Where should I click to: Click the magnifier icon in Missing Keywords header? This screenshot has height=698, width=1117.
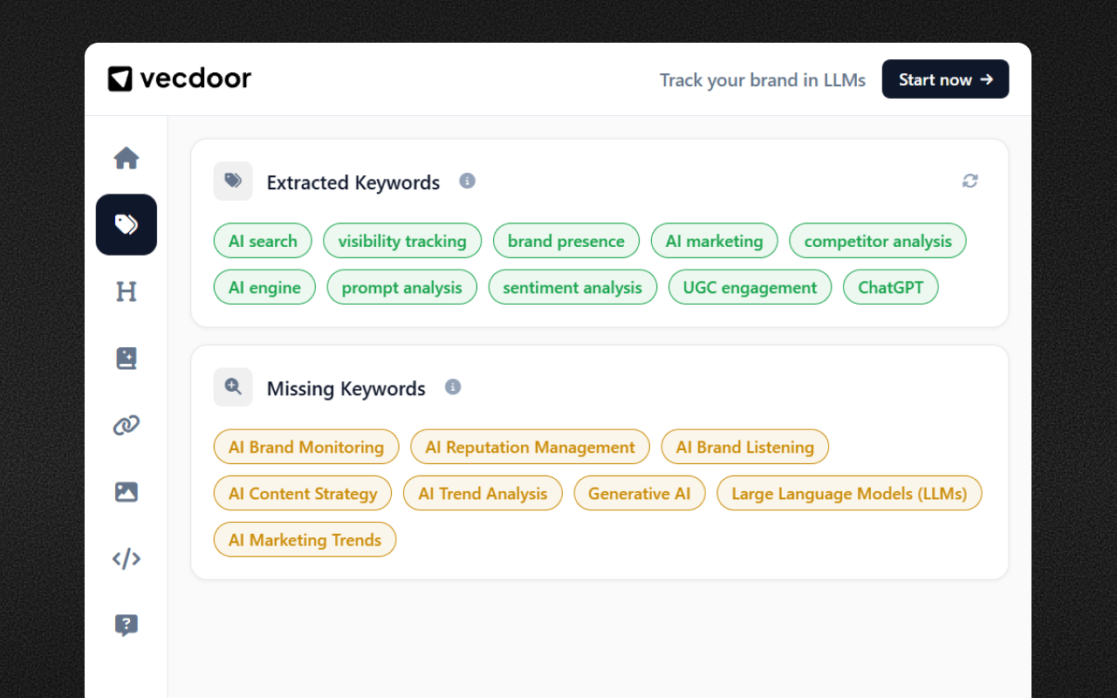point(232,387)
